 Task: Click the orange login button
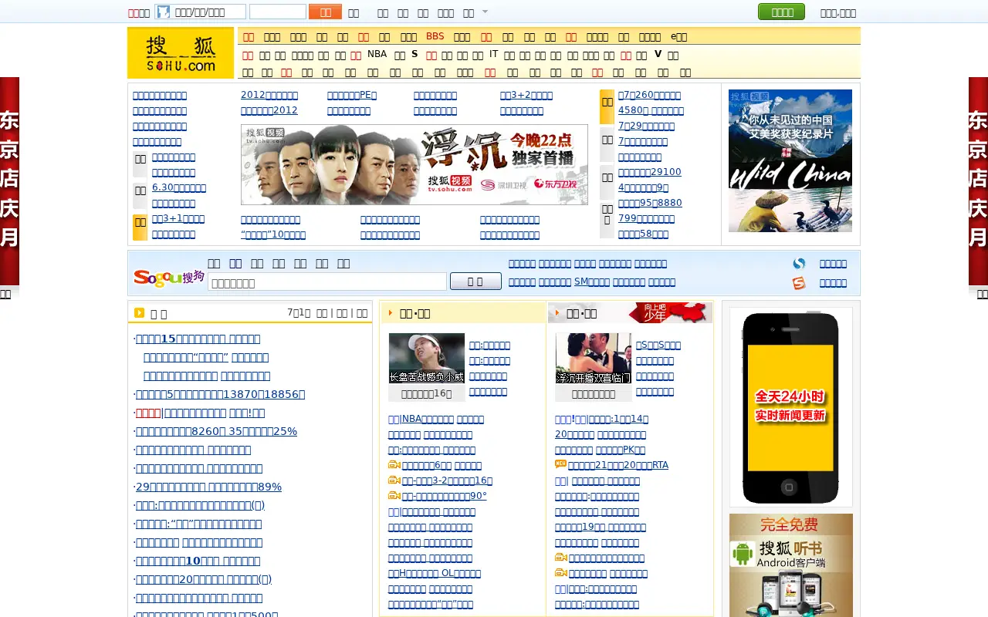tap(325, 12)
